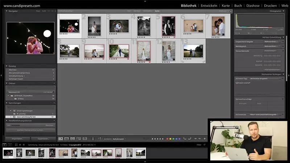Add a new collection with plus icon
The height and width of the screenshot is (163, 290).
point(54,103)
